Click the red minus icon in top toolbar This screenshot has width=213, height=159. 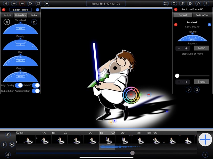[x=22, y=3]
